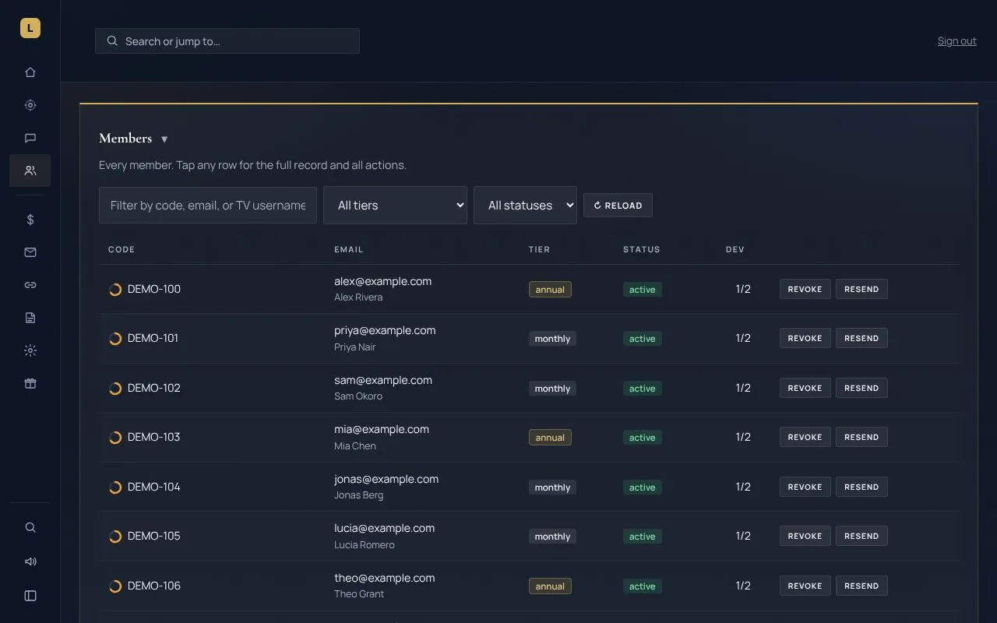Screen dimensions: 997x623
Task: Click the spinner icon beside DEMO-100
Action: pyautogui.click(x=115, y=290)
